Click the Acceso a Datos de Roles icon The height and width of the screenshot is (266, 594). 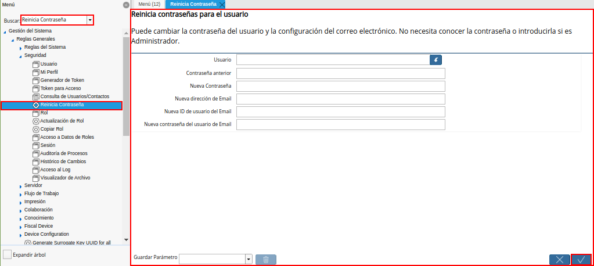click(36, 137)
